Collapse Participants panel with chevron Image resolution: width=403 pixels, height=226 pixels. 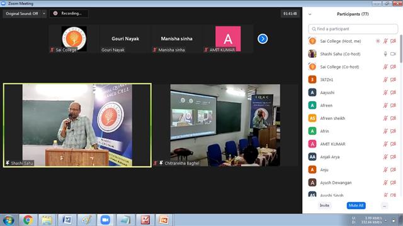pyautogui.click(x=310, y=14)
